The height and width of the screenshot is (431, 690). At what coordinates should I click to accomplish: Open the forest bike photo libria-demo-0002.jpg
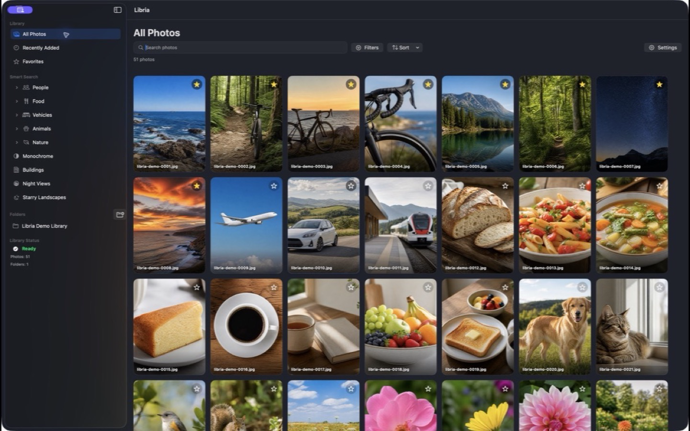(246, 124)
